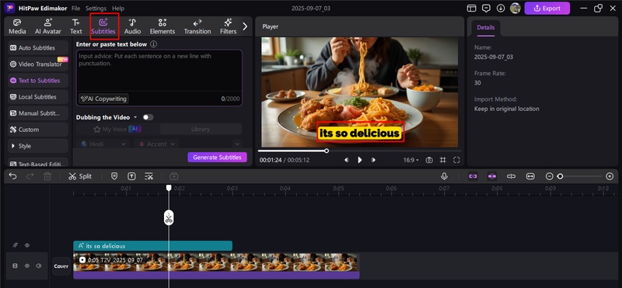The image size is (622, 288).
Task: Open the crop grid icon in the player
Action: [442, 160]
